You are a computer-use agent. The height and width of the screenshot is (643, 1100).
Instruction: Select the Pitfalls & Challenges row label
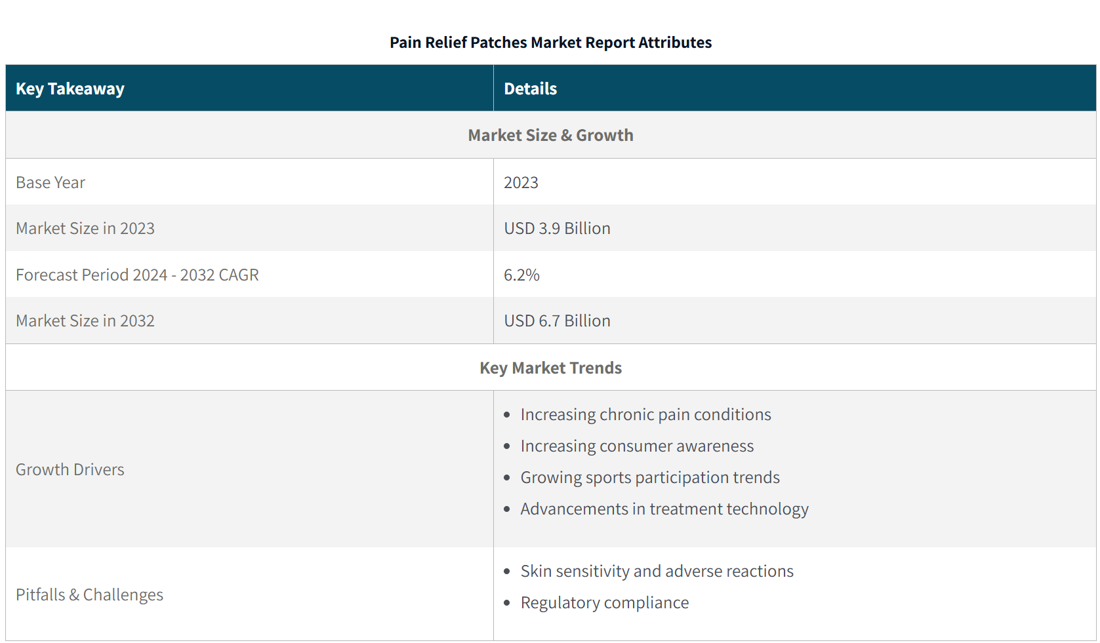(89, 595)
